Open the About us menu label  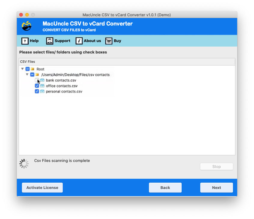point(92,41)
